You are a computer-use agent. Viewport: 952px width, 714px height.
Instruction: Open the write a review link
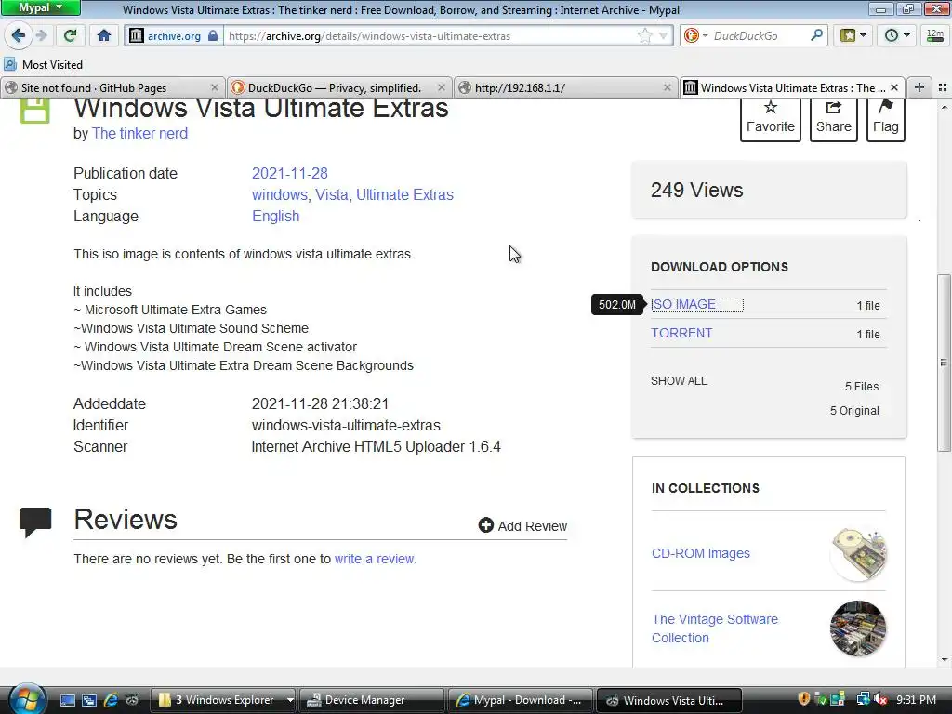click(x=375, y=559)
